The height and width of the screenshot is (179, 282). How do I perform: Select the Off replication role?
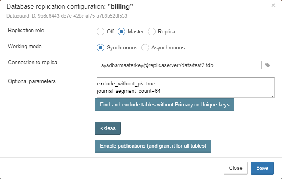pos(100,32)
